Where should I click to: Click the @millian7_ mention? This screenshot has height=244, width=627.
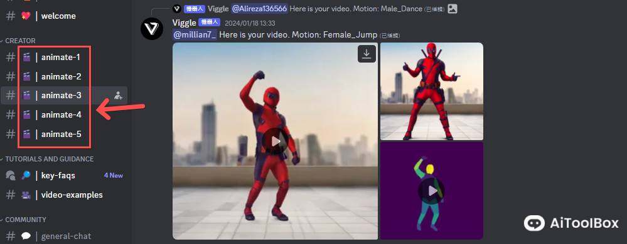click(x=195, y=34)
